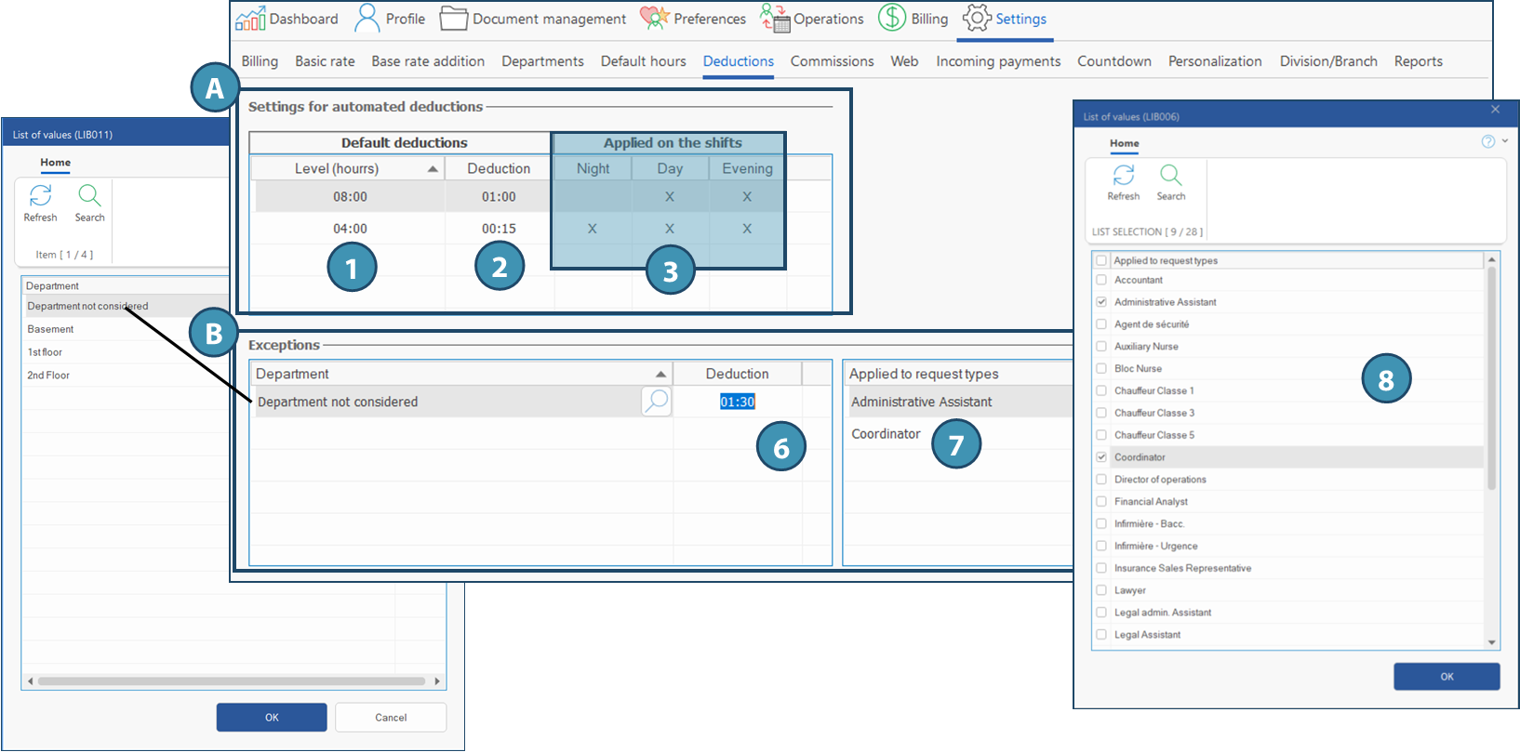Image resolution: width=1520 pixels, height=752 pixels.
Task: Open Document management folder icon
Action: click(x=453, y=19)
